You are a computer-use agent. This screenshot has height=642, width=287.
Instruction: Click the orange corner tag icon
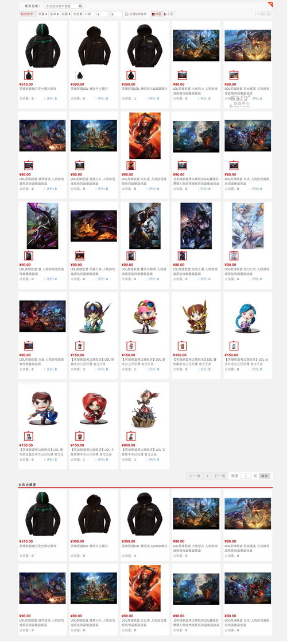click(x=270, y=4)
